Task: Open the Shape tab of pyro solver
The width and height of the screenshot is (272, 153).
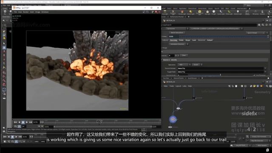Action: click(x=188, y=40)
